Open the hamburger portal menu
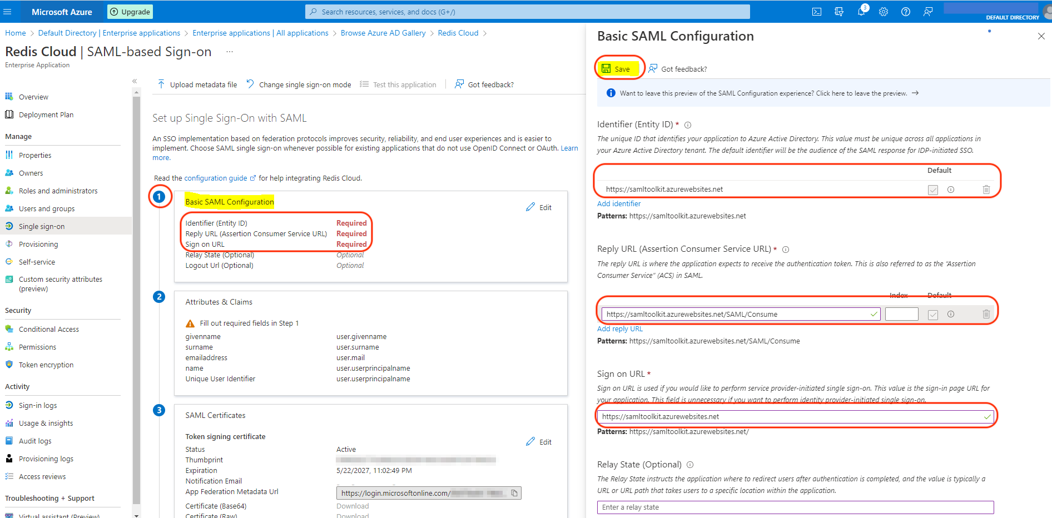Image resolution: width=1052 pixels, height=518 pixels. click(x=7, y=12)
